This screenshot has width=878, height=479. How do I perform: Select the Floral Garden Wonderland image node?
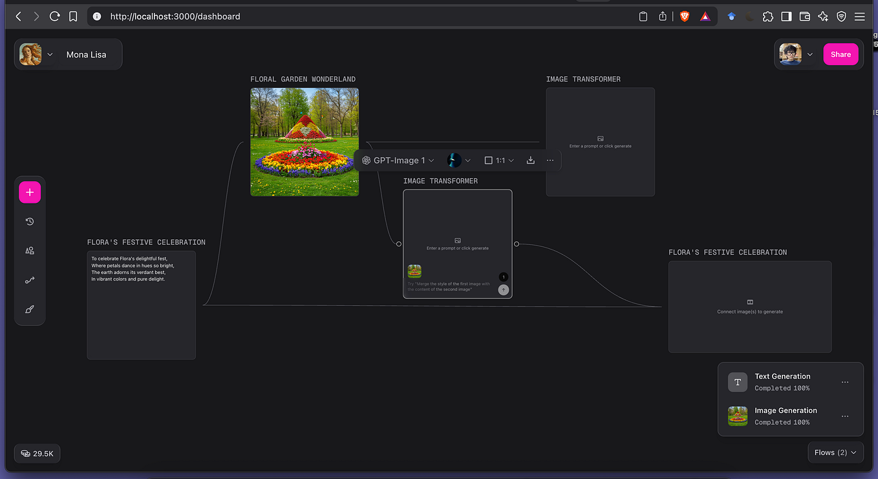pos(305,142)
